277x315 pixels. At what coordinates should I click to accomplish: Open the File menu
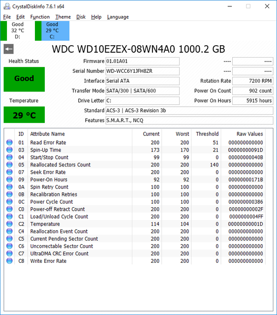point(7,17)
